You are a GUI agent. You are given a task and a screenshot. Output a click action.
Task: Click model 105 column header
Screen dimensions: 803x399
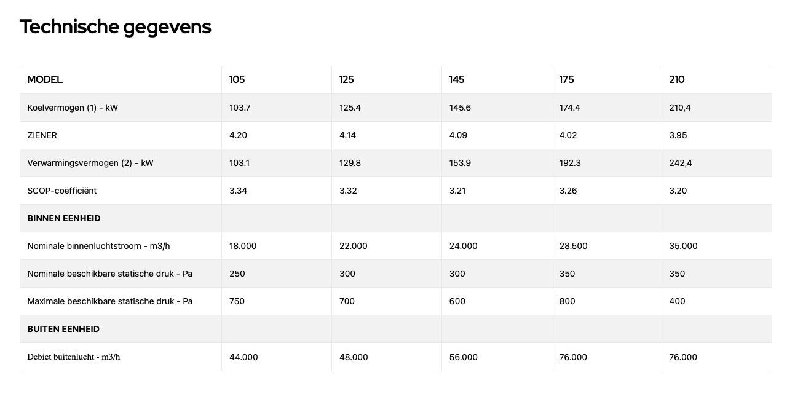point(237,80)
